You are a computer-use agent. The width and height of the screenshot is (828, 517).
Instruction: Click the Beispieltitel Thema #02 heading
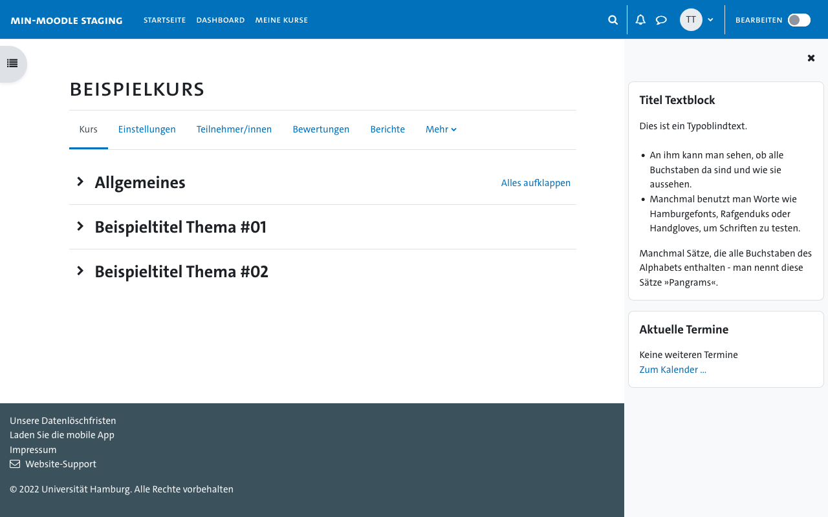[x=181, y=272]
